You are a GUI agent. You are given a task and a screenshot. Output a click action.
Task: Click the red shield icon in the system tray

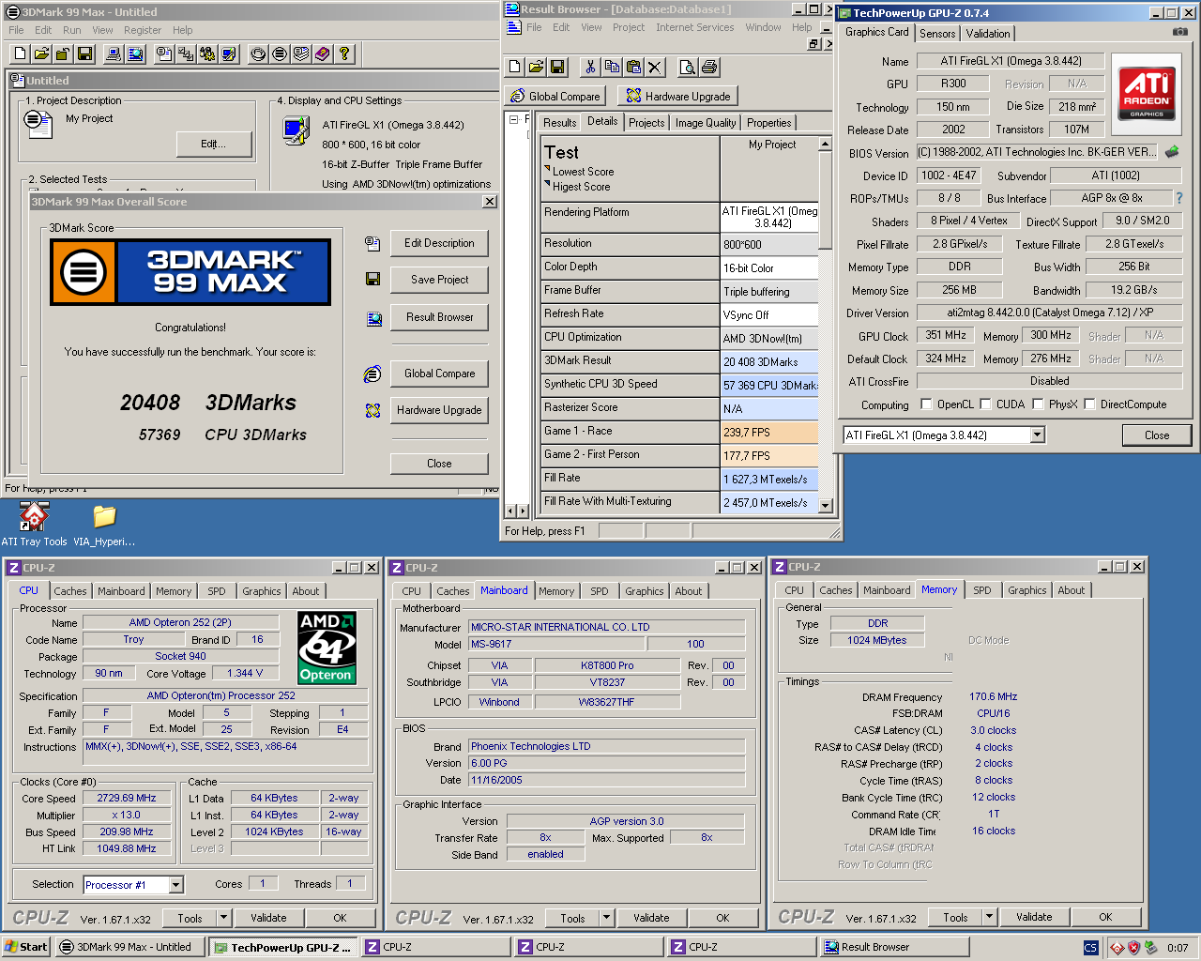(1133, 948)
